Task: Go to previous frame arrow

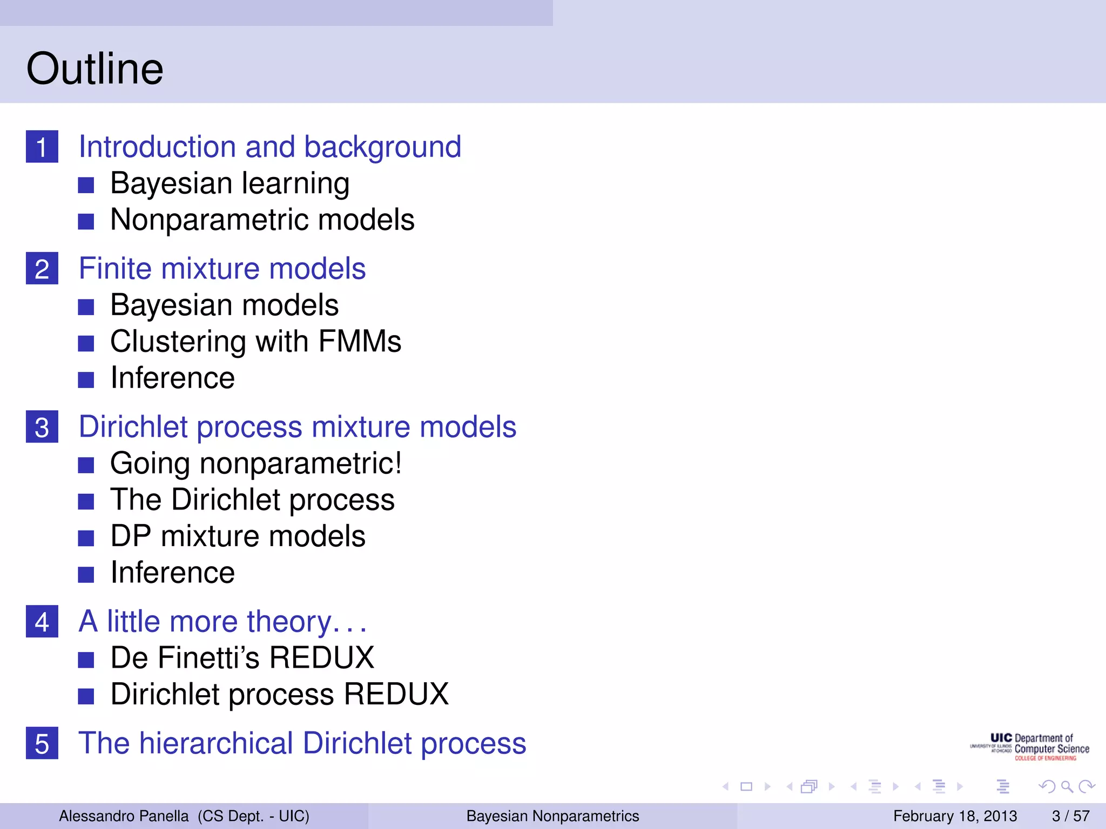Action: tap(790, 786)
